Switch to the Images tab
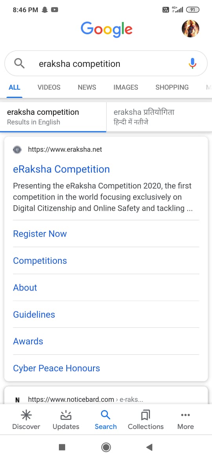212x460 pixels. tap(126, 87)
